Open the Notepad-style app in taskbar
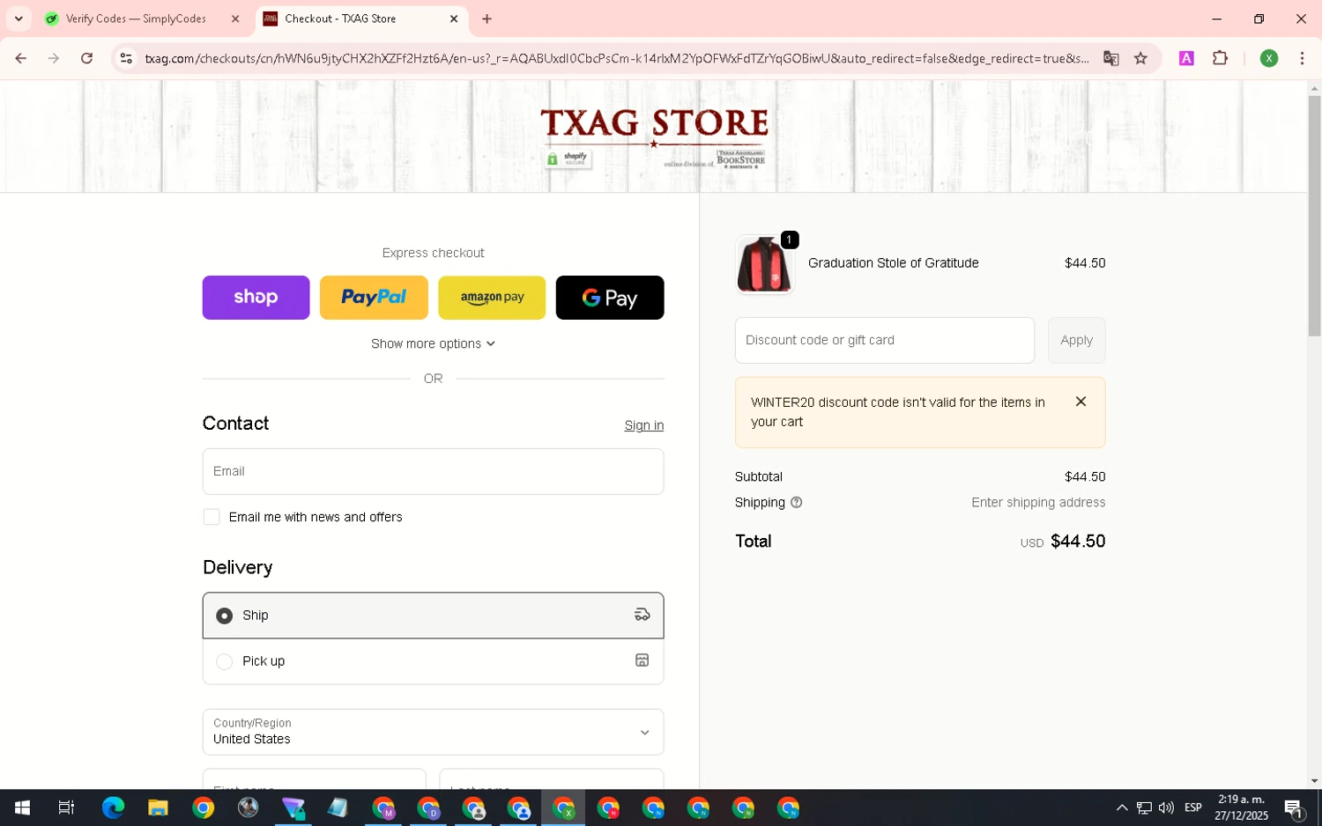Screen dimensions: 1322x826 [x=338, y=808]
